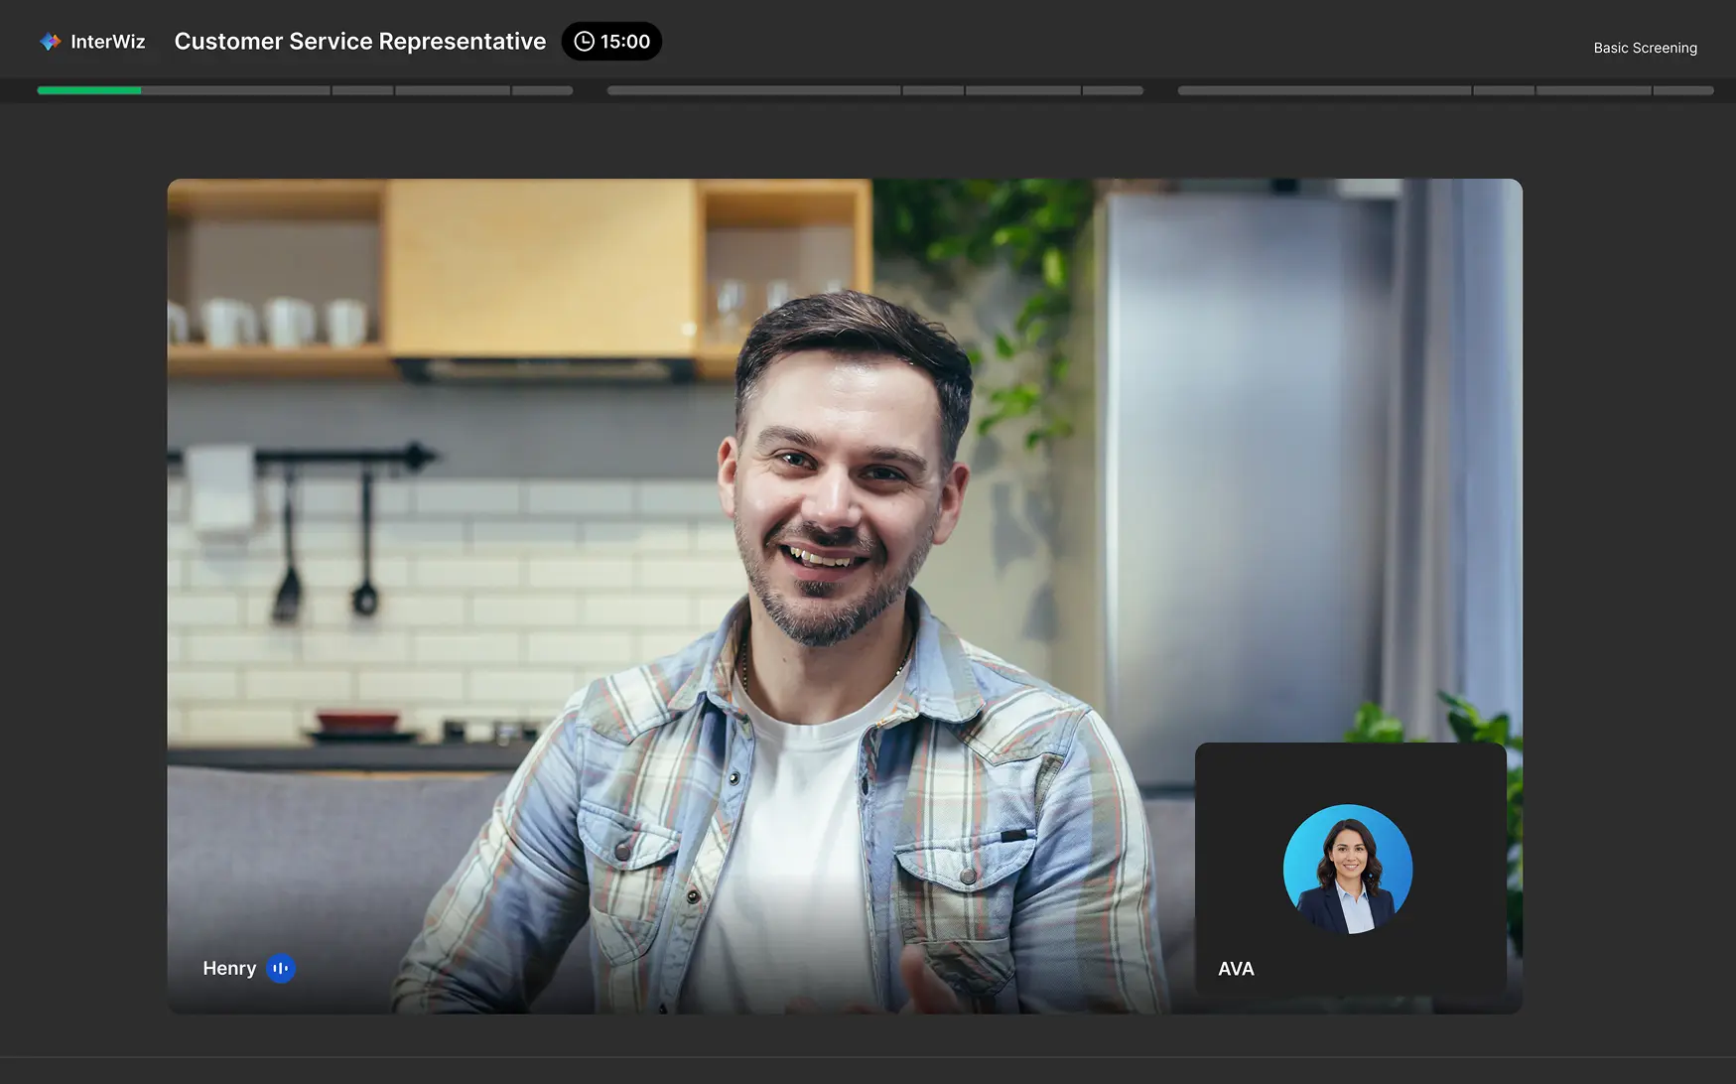Click the InterWiz brand name text
The width and height of the screenshot is (1736, 1084).
(107, 42)
